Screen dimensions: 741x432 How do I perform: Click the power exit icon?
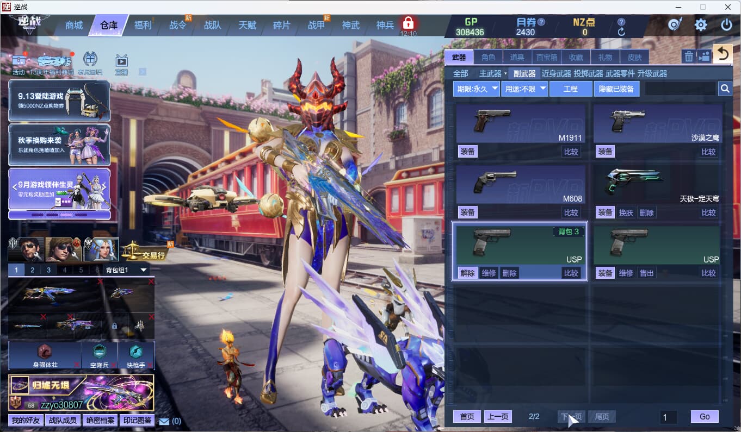coord(726,24)
